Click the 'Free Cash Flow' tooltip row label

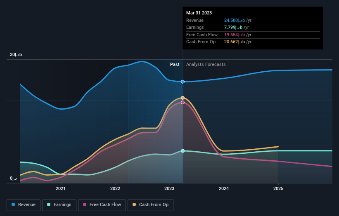coord(202,35)
